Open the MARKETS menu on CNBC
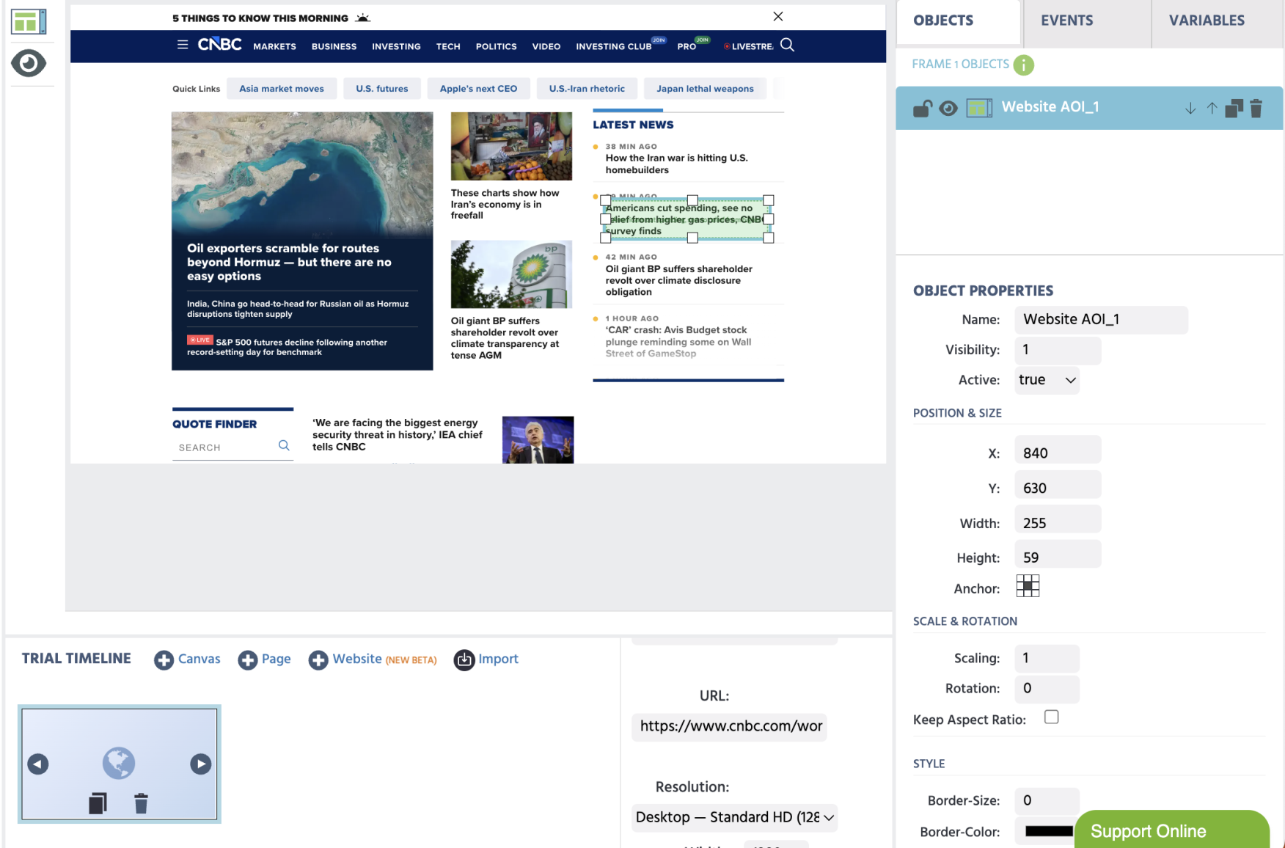 pos(275,46)
